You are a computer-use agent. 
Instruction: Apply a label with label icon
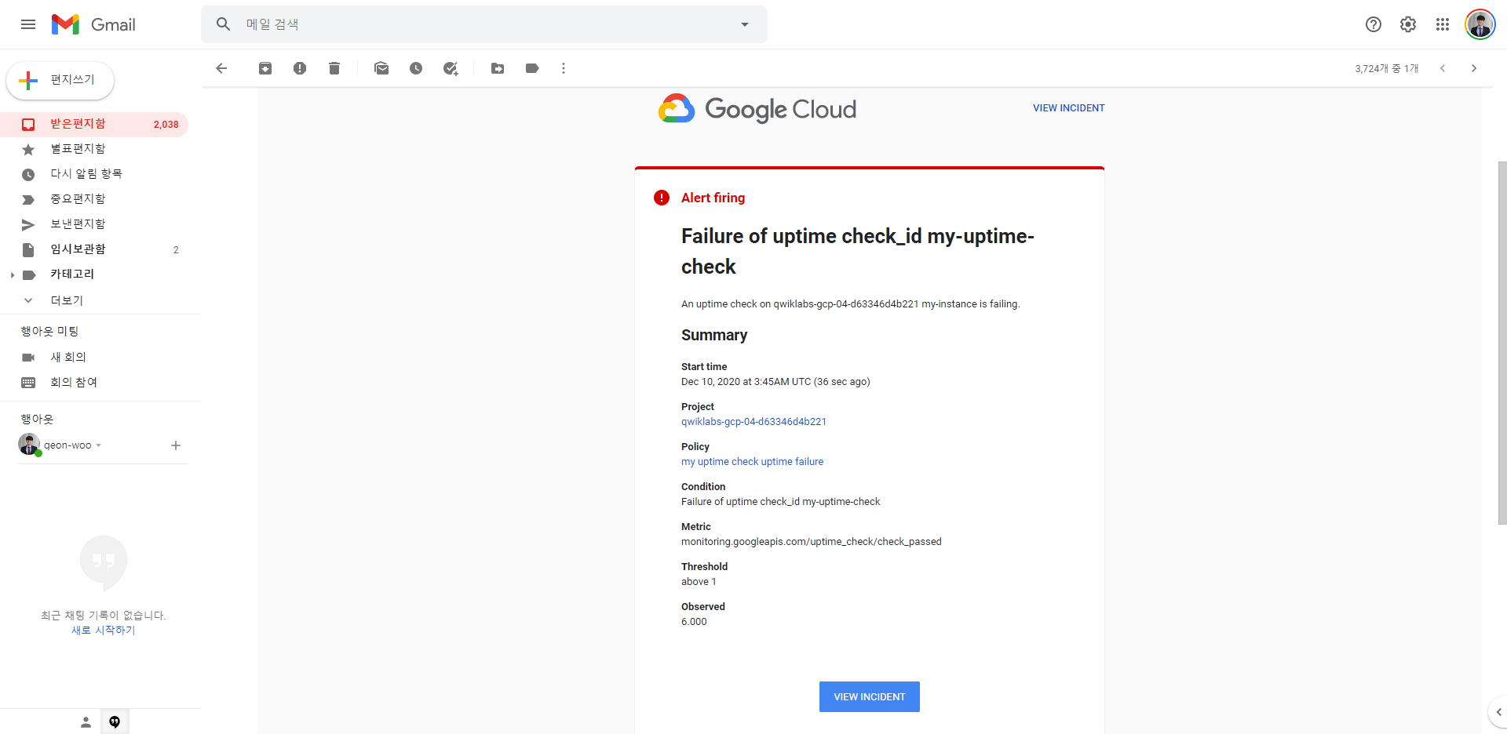click(x=532, y=68)
